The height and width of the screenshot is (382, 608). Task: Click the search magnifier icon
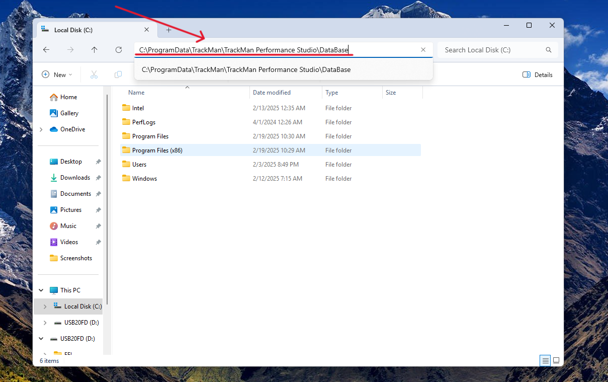tap(549, 50)
